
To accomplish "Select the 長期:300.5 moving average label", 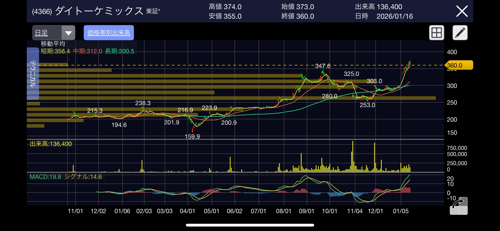I will 120,51.
